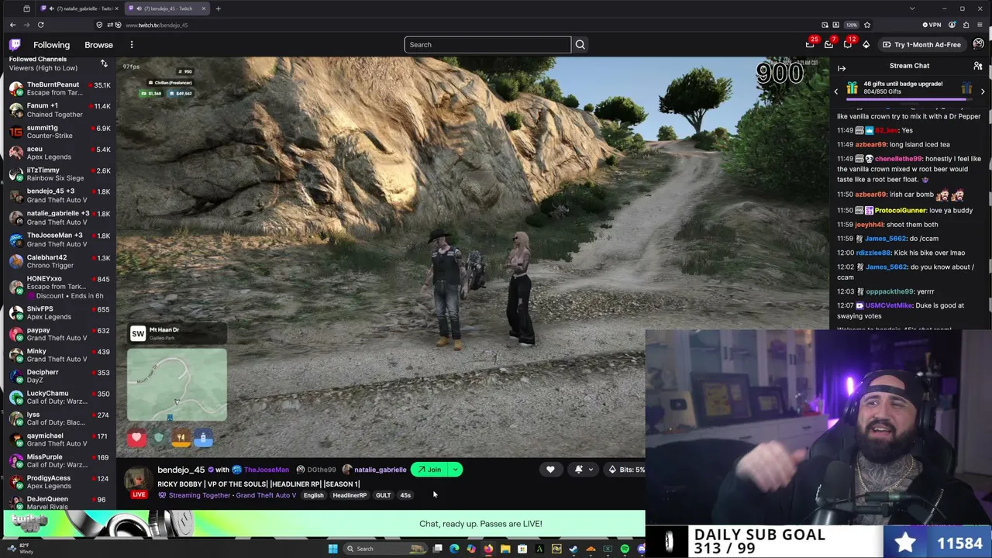Click the magnifier search button
Screen dimensions: 992x558
click(x=580, y=45)
